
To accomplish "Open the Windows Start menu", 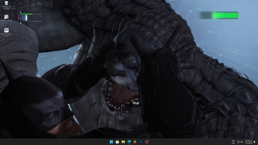I will (112, 142).
